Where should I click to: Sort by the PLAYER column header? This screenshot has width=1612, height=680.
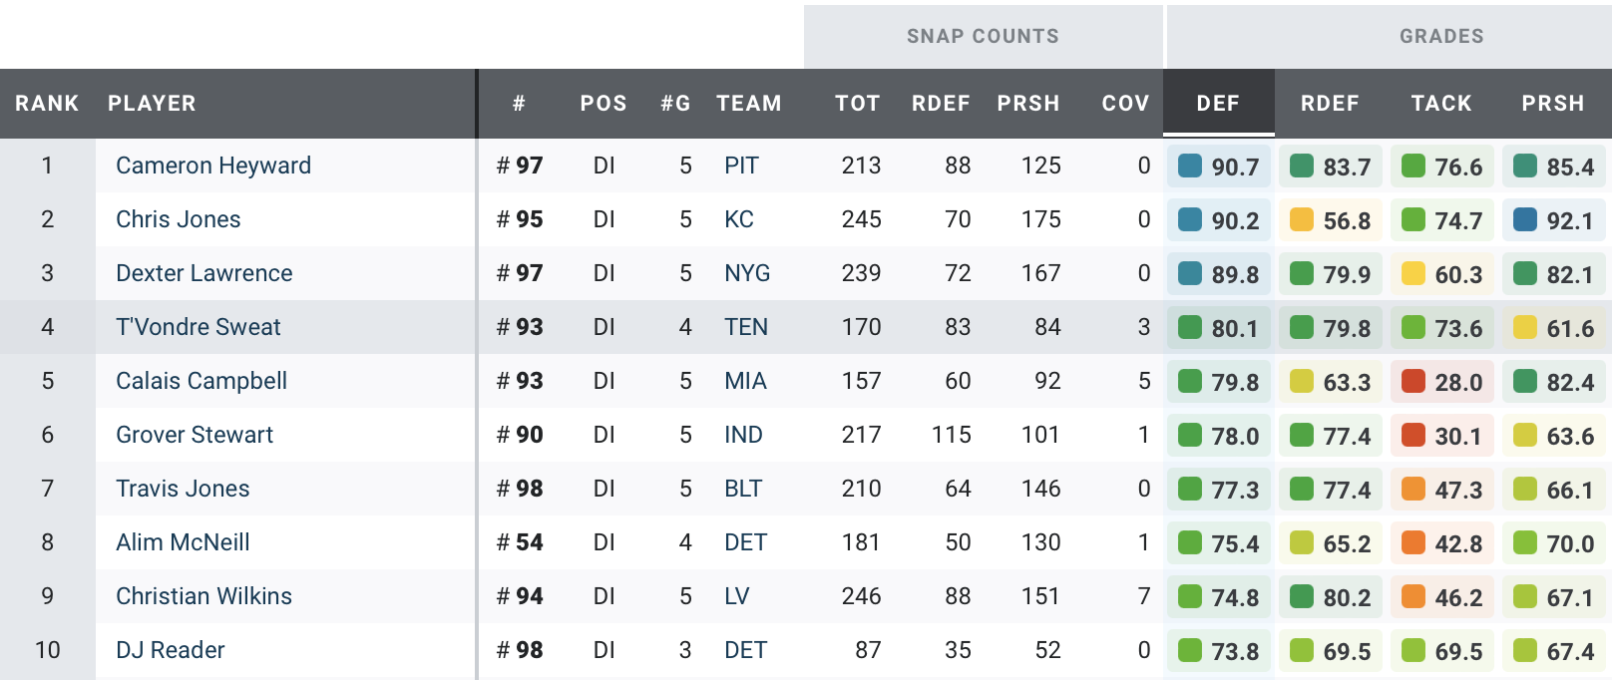(x=152, y=103)
